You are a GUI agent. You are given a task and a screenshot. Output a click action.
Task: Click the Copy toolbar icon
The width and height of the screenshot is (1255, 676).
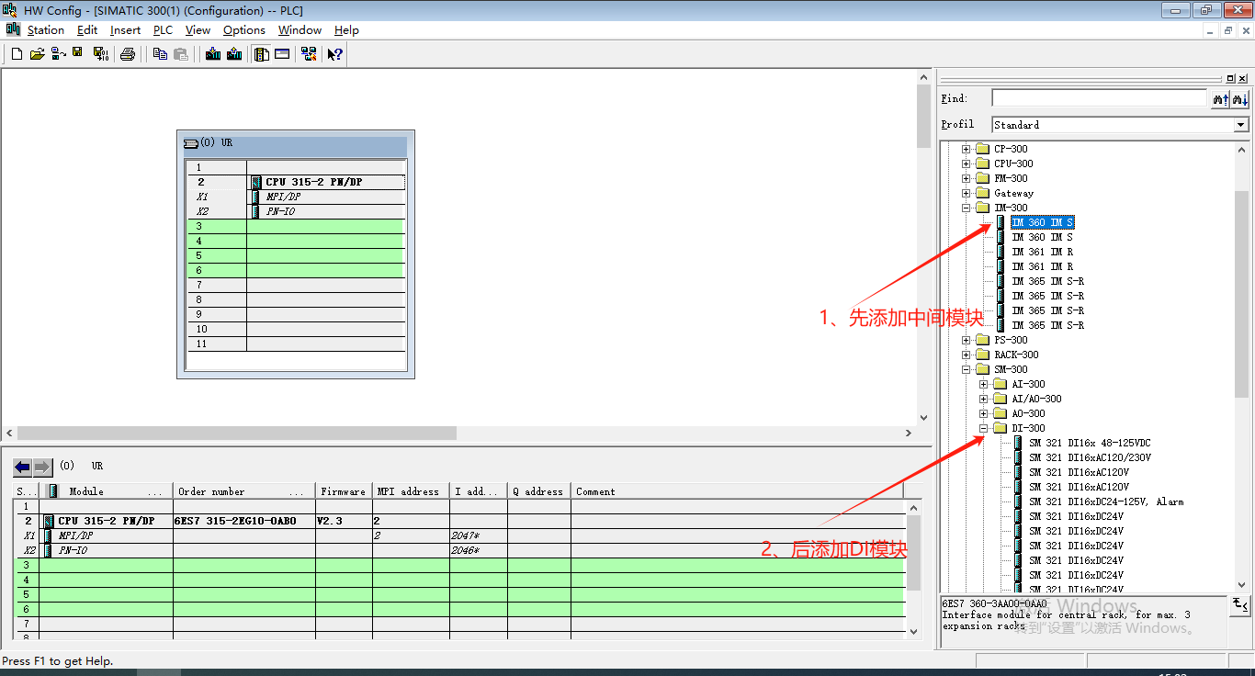(x=160, y=54)
